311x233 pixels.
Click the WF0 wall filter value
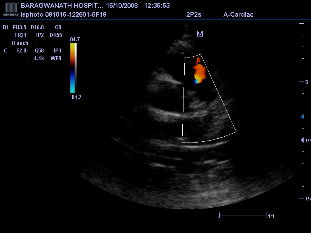pyautogui.click(x=56, y=58)
